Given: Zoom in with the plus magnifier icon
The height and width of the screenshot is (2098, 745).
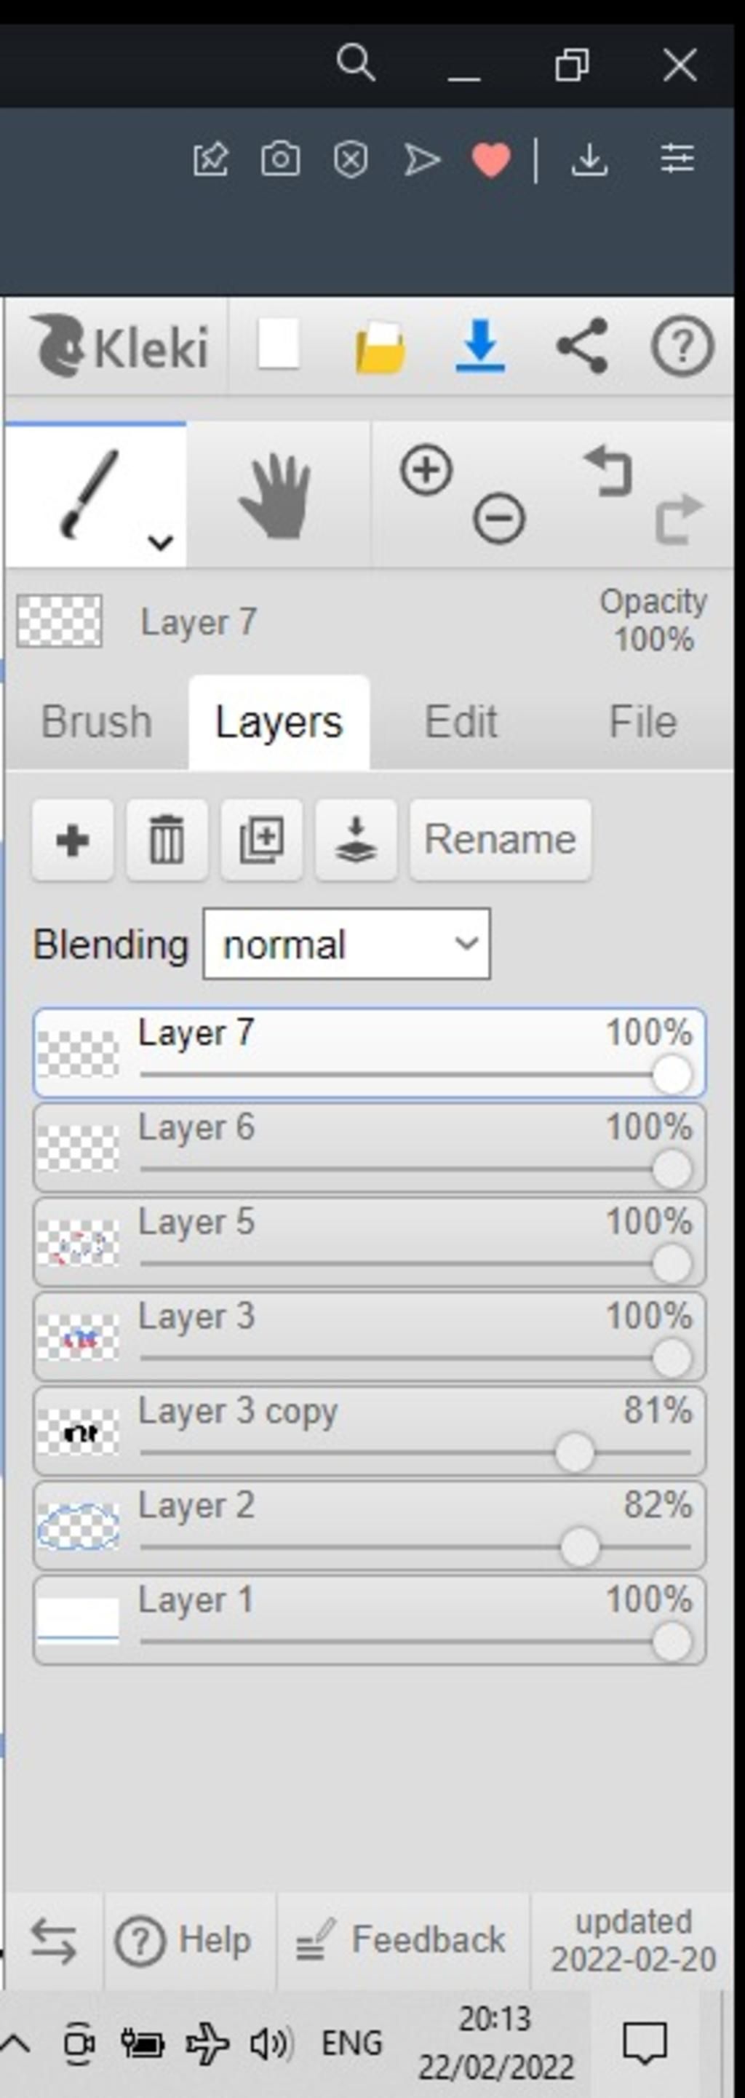Looking at the screenshot, I should click(x=426, y=470).
